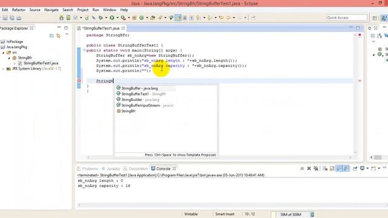This screenshot has height=218, width=388.
Task: Click the Back navigation arrow icon
Action: (x=229, y=18)
